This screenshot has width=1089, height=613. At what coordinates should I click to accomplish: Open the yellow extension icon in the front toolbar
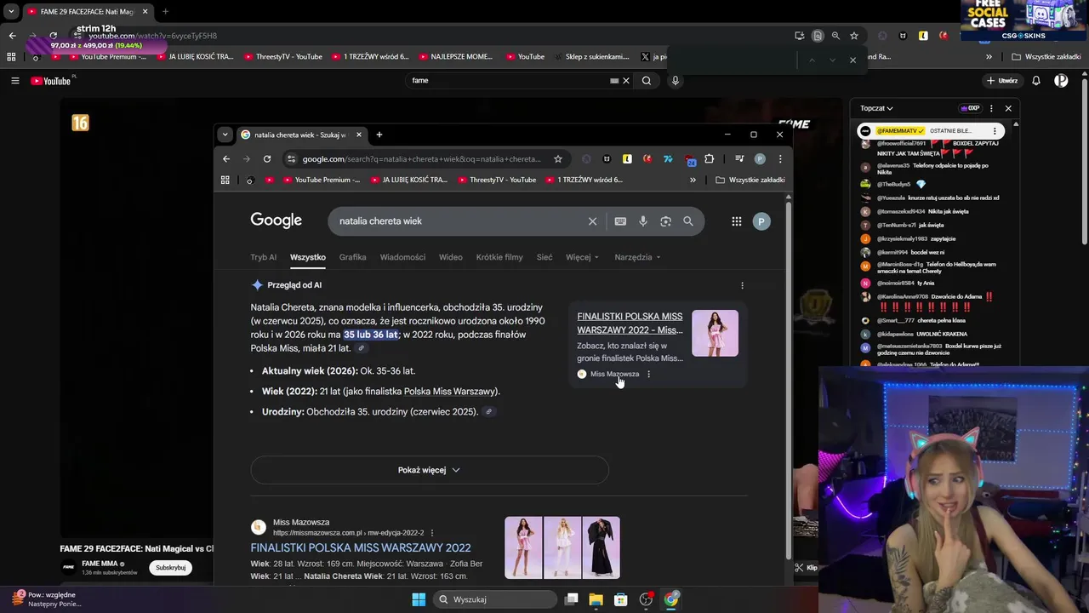(x=627, y=158)
